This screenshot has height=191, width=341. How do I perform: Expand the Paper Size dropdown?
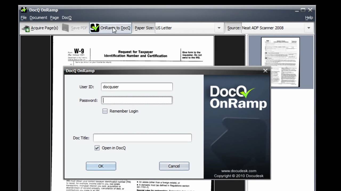(x=219, y=28)
